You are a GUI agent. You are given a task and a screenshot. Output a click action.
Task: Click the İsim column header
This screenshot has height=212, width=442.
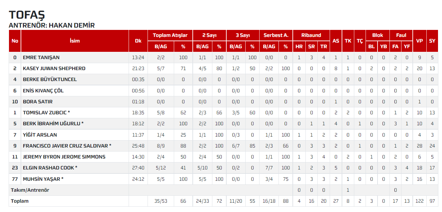(x=75, y=41)
